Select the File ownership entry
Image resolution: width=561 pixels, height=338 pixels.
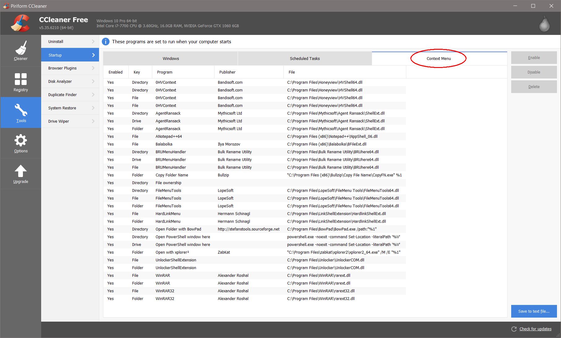point(168,183)
